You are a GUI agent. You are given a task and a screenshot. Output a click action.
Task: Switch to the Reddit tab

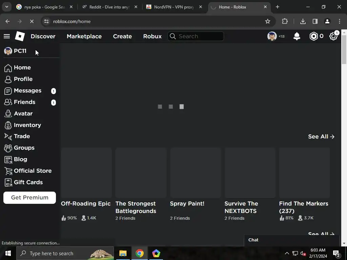[109, 7]
